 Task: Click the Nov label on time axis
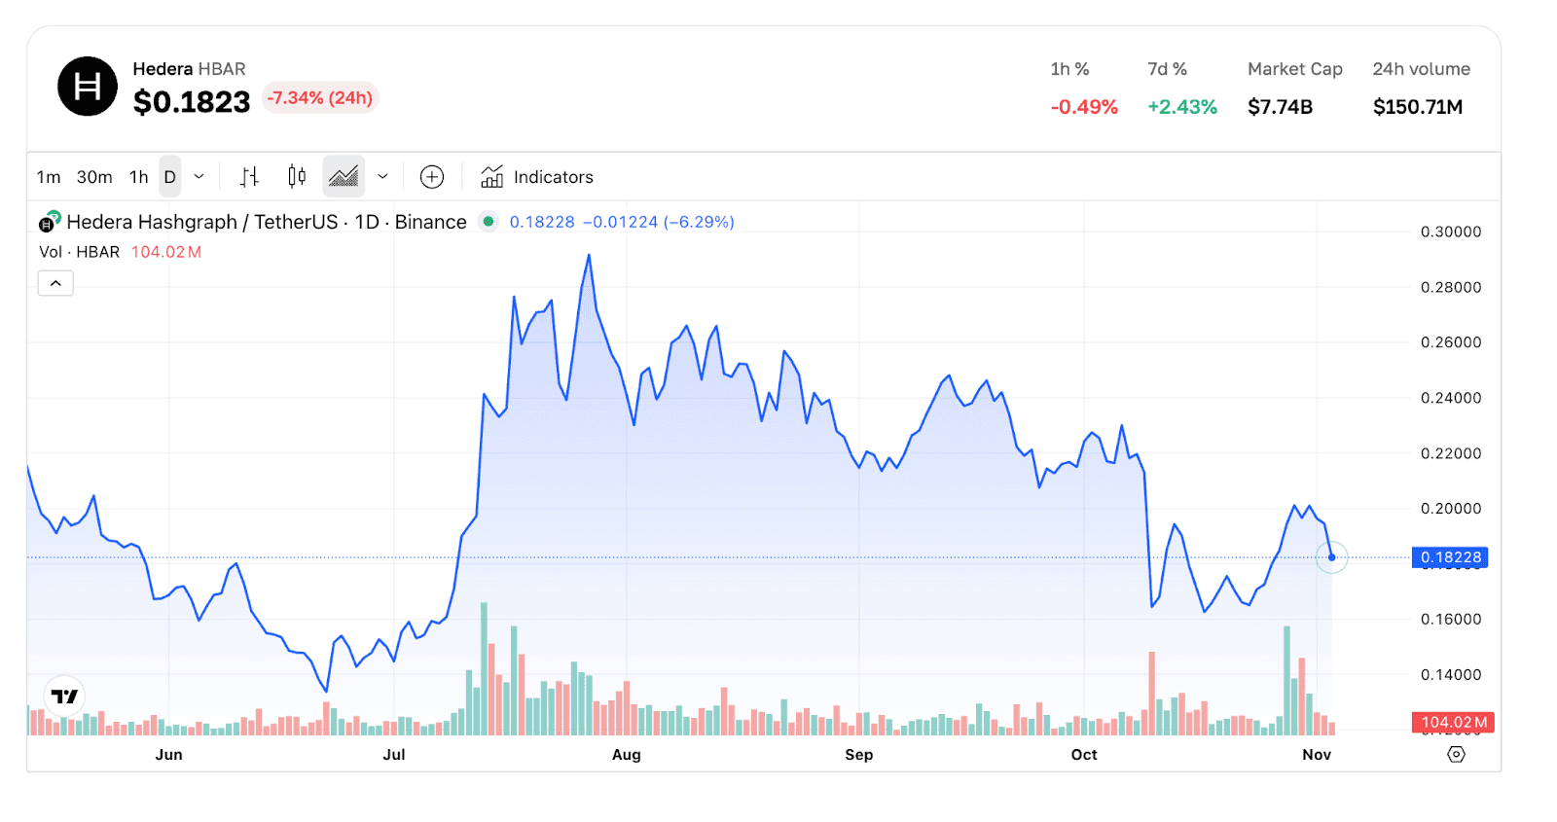pos(1317,755)
